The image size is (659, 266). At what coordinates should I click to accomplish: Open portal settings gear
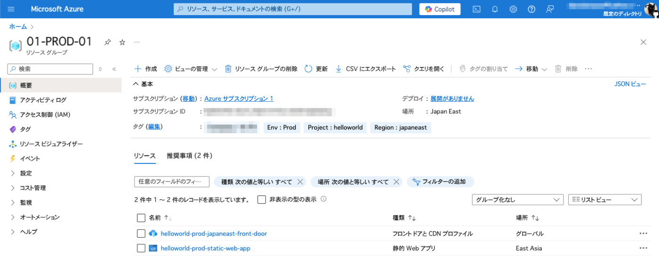pos(513,9)
